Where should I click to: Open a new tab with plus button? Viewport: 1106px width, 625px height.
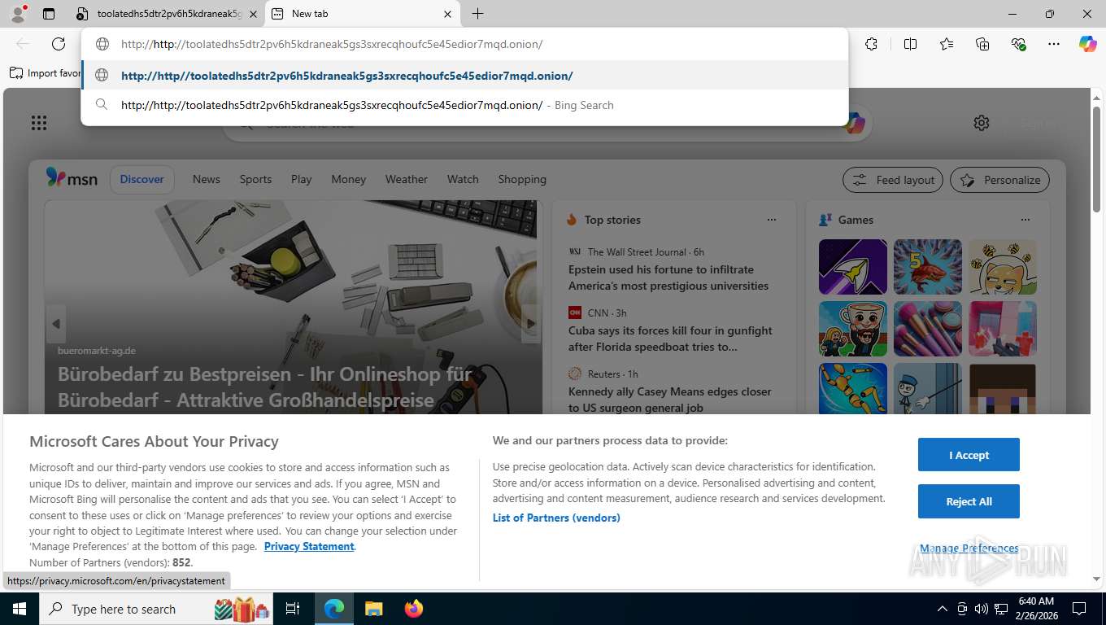click(477, 14)
